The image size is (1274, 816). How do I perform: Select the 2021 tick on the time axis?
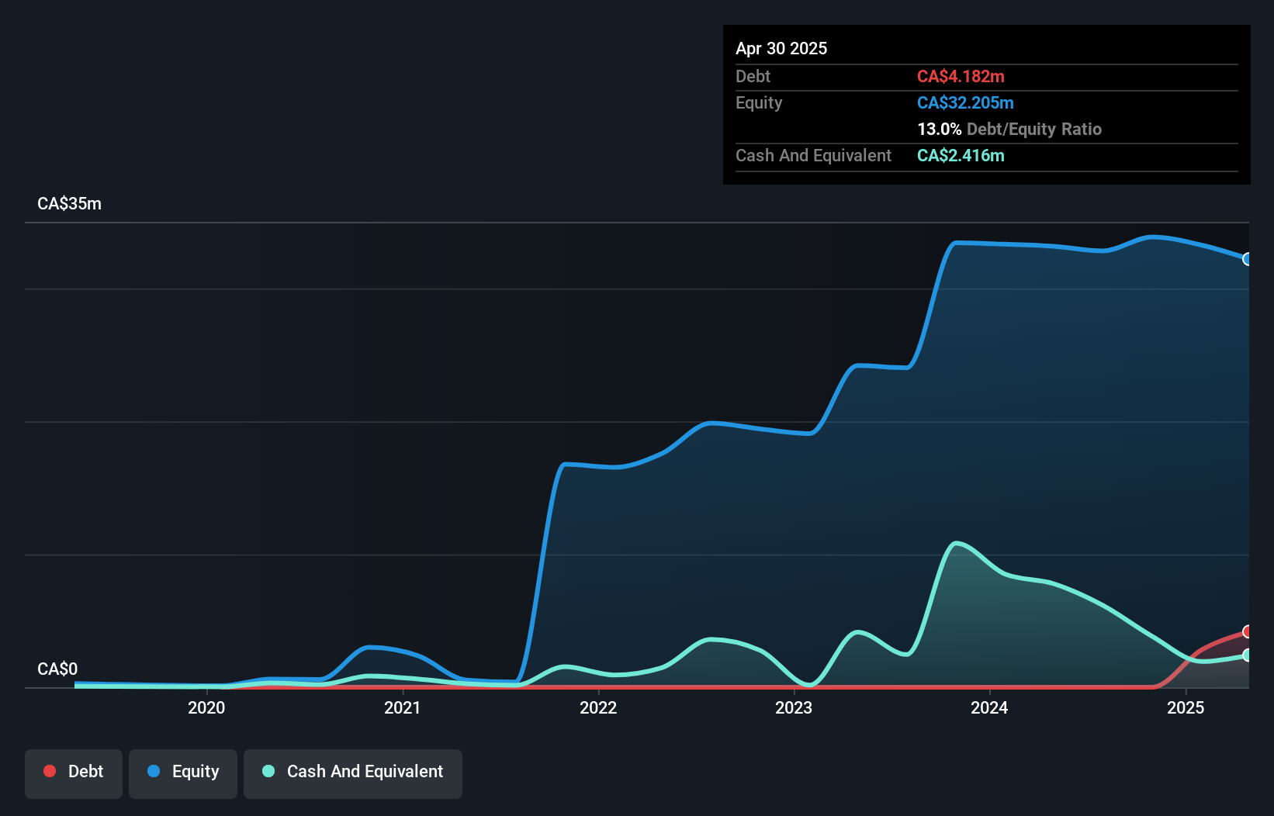tap(403, 707)
